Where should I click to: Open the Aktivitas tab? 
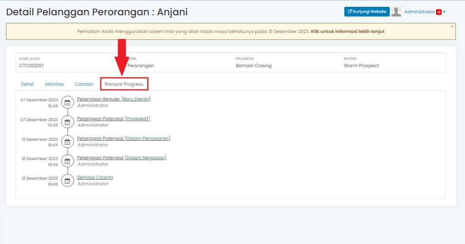tap(54, 84)
